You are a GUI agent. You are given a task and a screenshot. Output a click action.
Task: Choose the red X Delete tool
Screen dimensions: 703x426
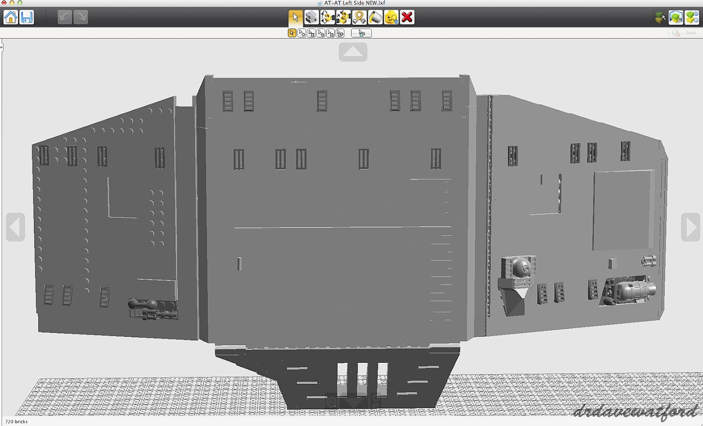(407, 18)
